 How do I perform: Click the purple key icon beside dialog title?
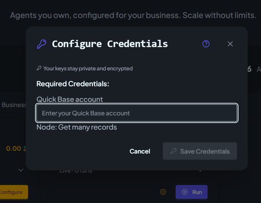(41, 44)
